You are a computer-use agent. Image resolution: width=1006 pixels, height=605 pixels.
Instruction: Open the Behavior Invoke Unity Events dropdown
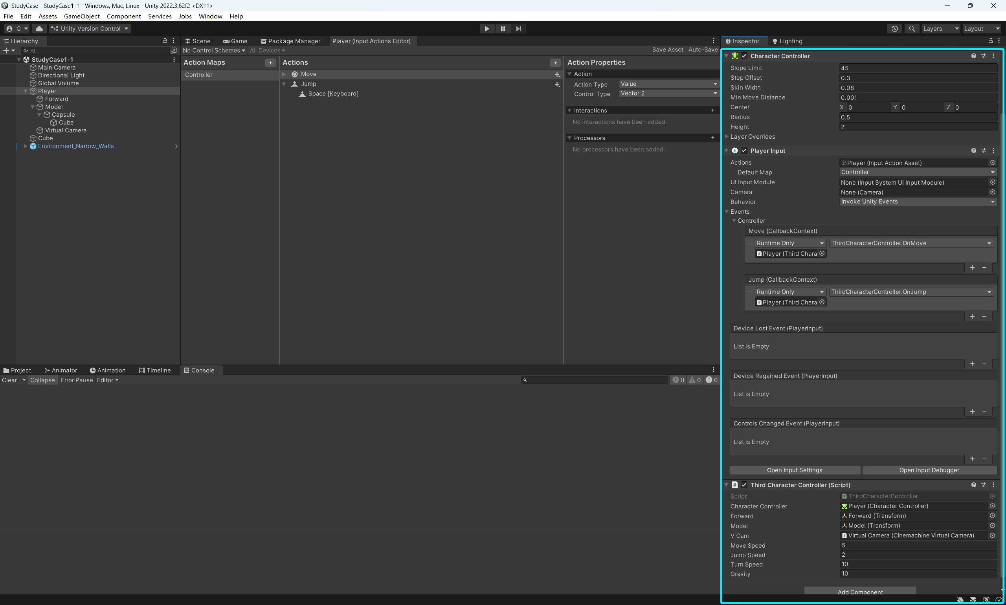tap(918, 202)
